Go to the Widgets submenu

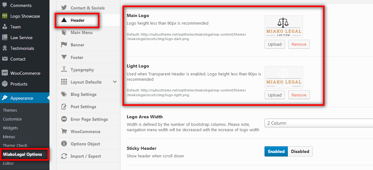tap(10, 128)
